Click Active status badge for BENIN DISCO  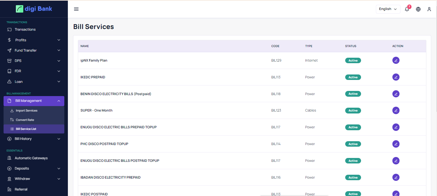point(353,94)
